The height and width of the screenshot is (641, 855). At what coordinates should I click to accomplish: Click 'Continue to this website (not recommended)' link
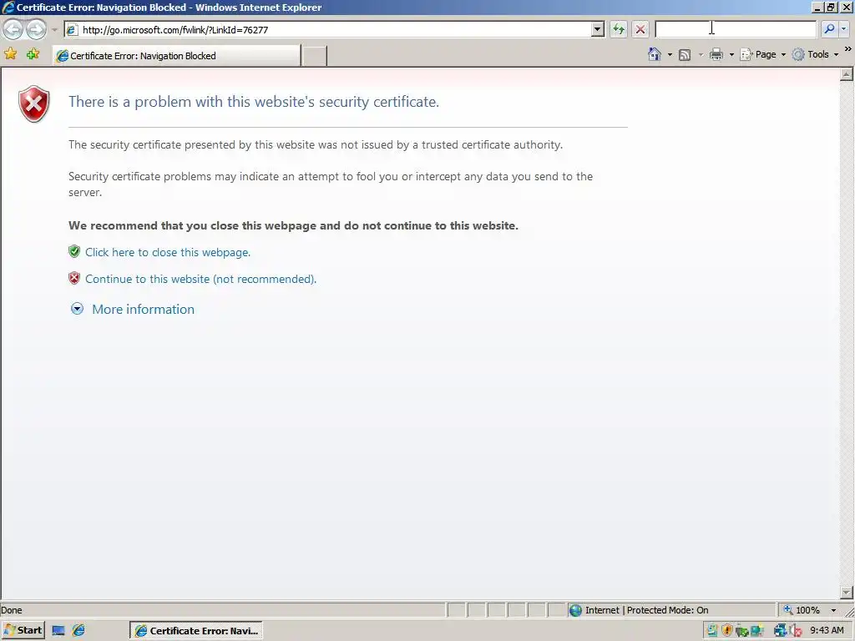pyautogui.click(x=200, y=279)
